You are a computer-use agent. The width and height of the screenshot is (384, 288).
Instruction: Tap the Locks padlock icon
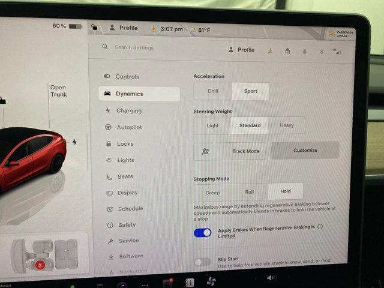(109, 144)
